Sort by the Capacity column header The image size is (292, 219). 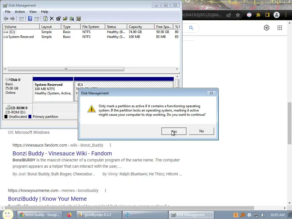141,27
